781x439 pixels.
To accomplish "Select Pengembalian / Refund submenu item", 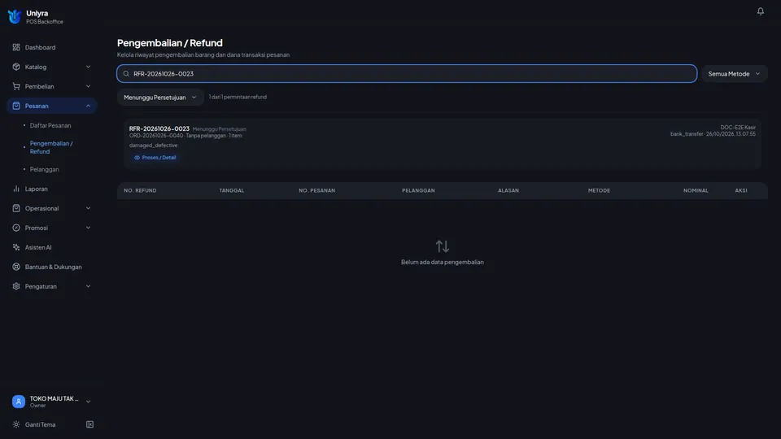I will (x=51, y=147).
